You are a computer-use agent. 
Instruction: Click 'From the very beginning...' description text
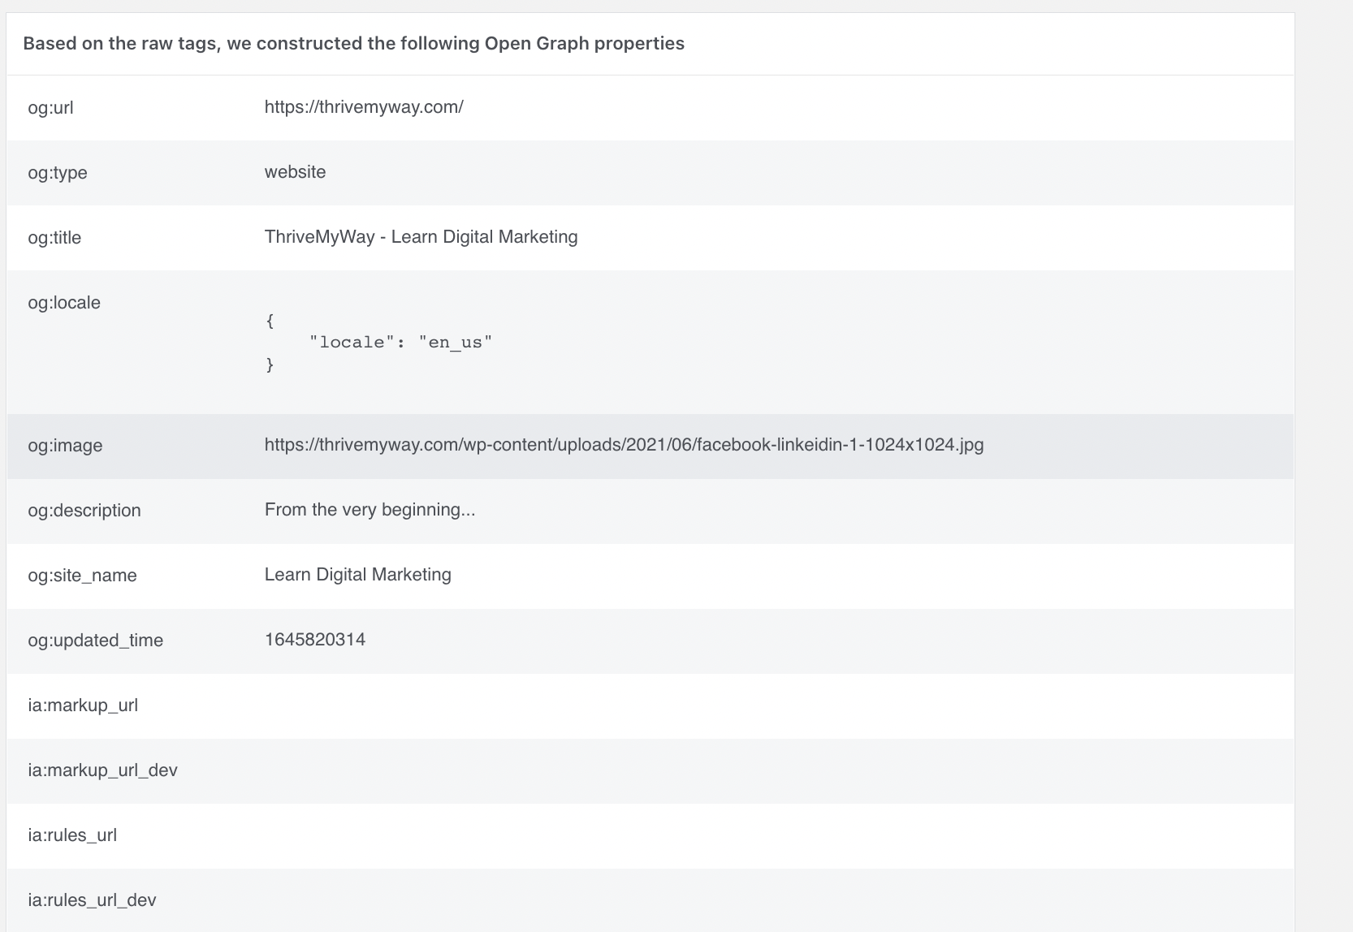tap(370, 510)
